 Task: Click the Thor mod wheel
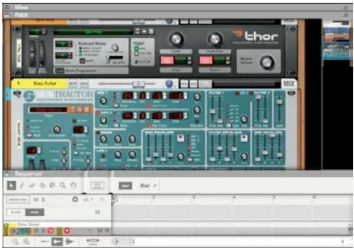(41, 54)
